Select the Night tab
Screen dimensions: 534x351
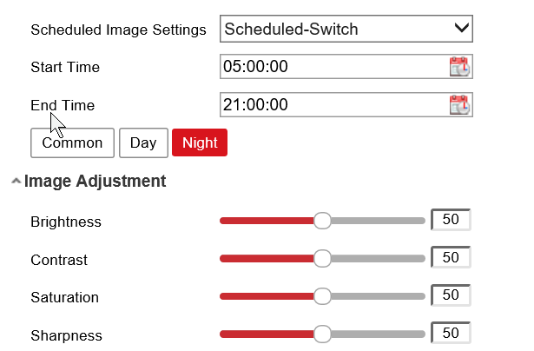200,143
